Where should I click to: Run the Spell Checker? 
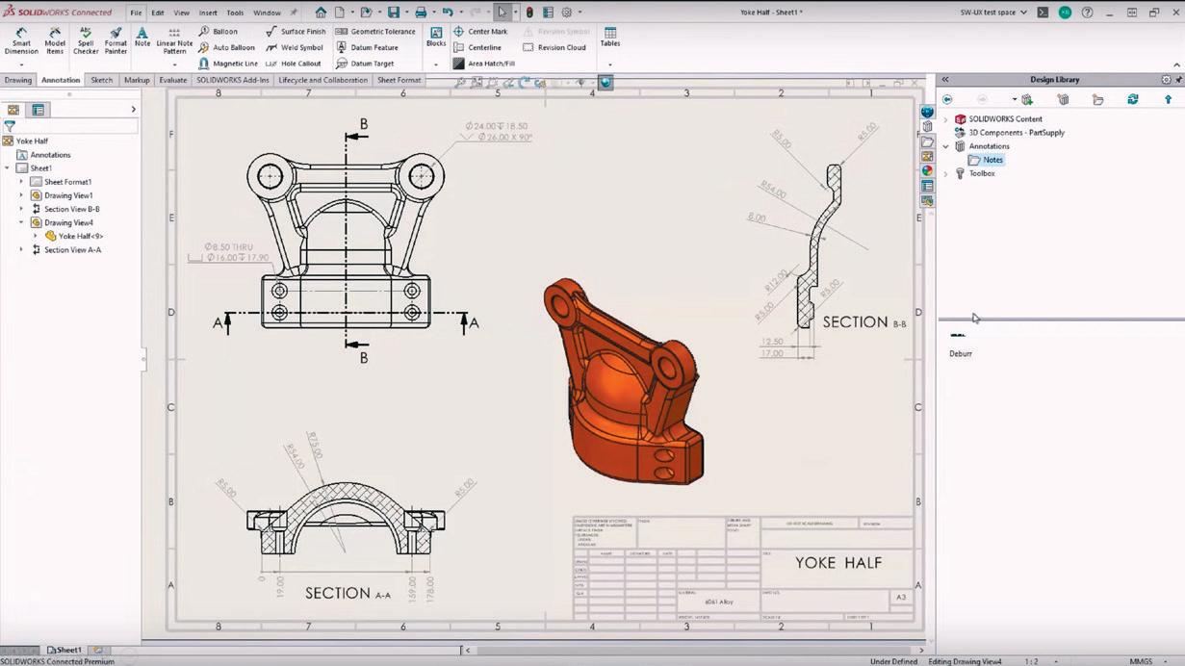[86, 40]
